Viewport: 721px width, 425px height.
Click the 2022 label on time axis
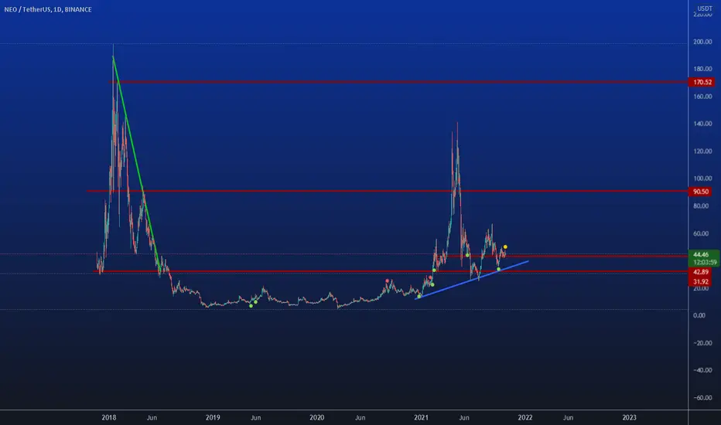pos(525,417)
